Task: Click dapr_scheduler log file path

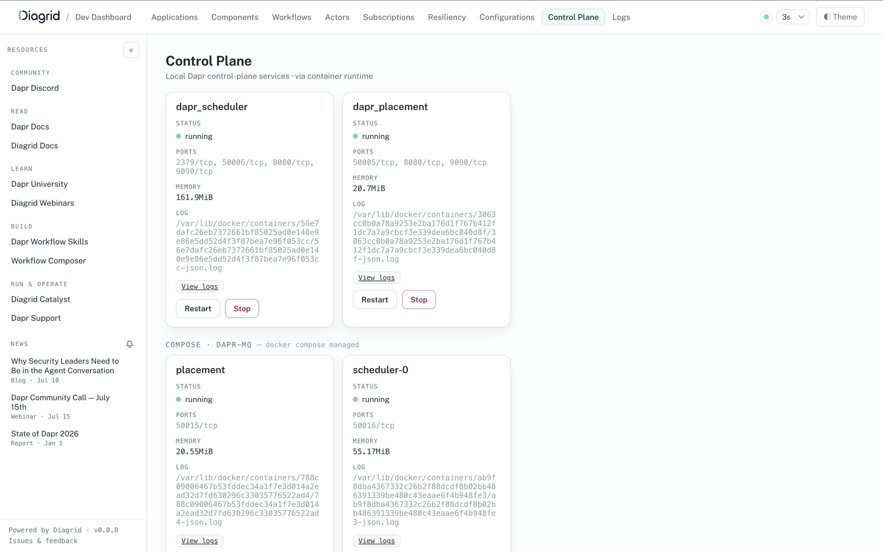Action: click(x=247, y=246)
